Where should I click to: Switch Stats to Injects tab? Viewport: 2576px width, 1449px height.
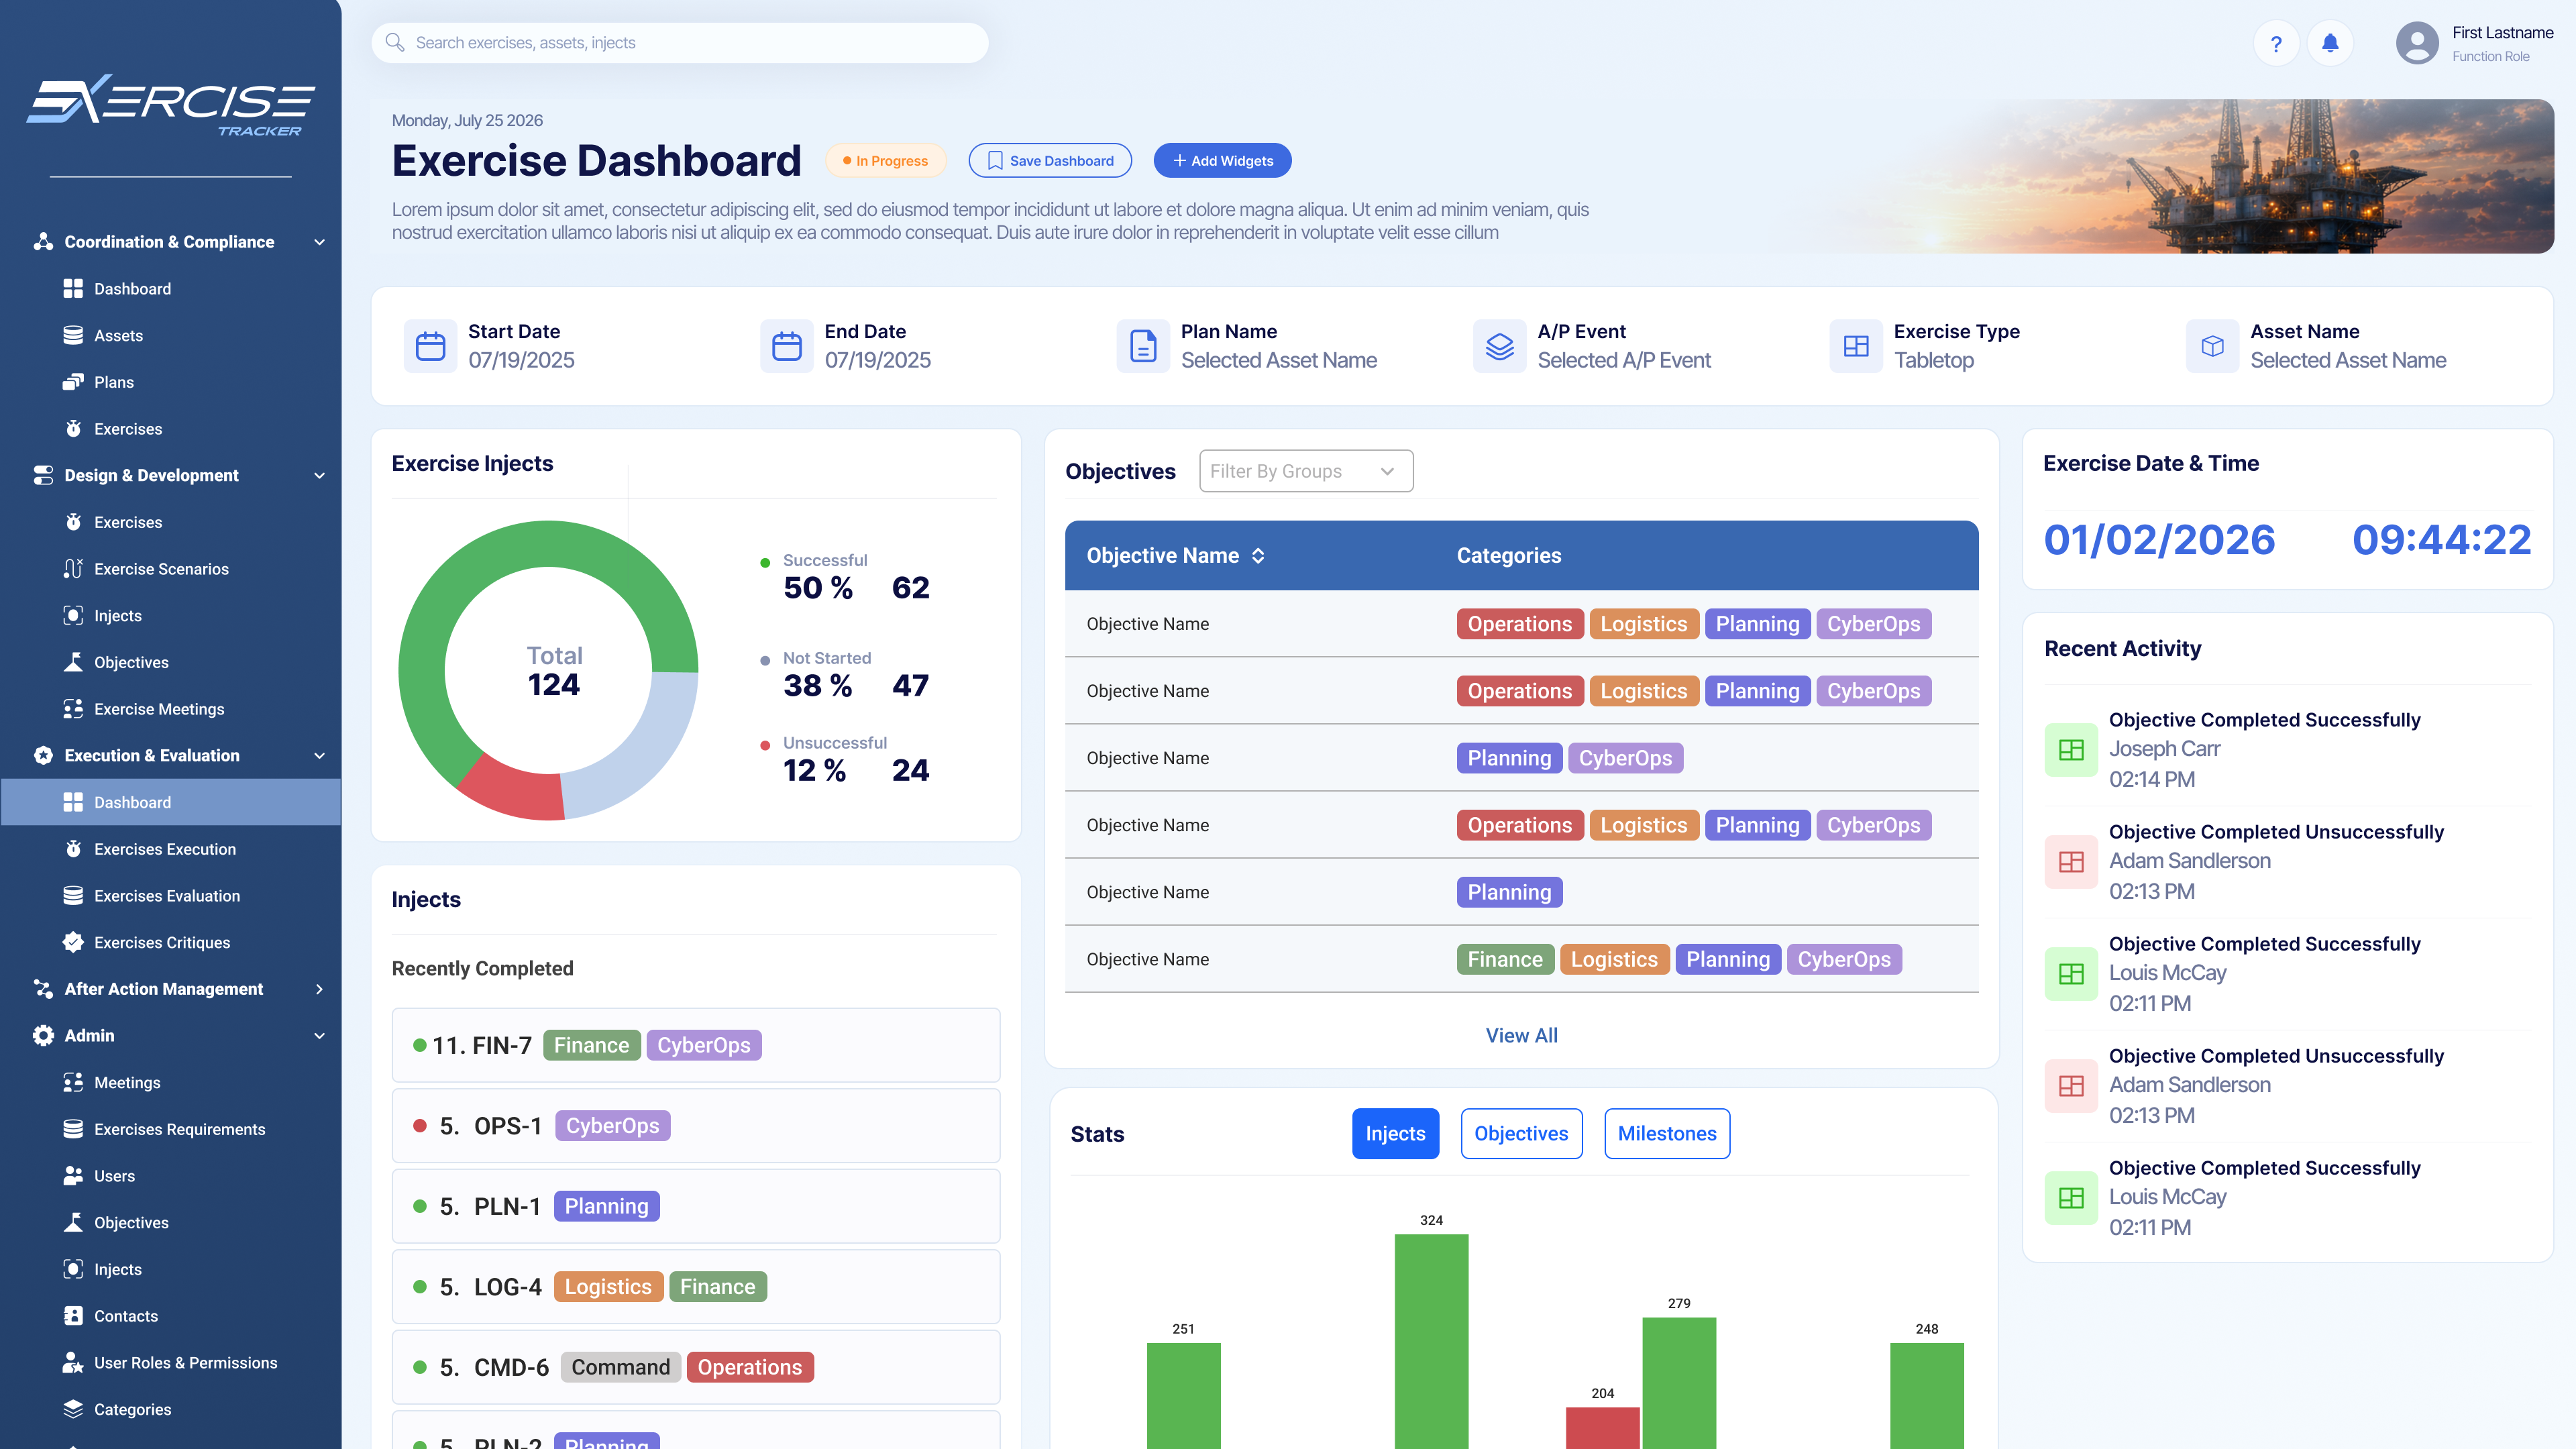point(1395,1133)
